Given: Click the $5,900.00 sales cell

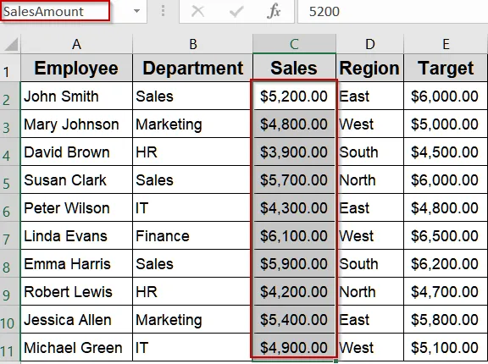Looking at the screenshot, I should tap(295, 264).
